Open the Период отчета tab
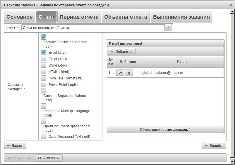The image size is (235, 165). click(79, 17)
